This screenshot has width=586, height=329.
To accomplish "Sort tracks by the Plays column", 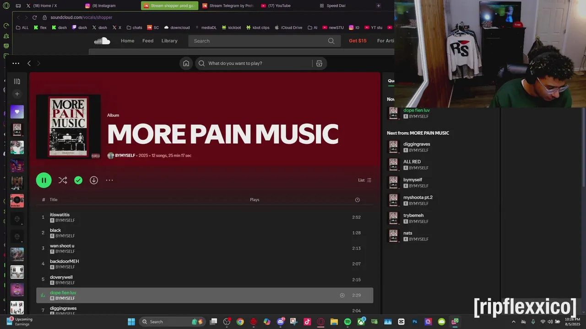I will click(x=255, y=200).
